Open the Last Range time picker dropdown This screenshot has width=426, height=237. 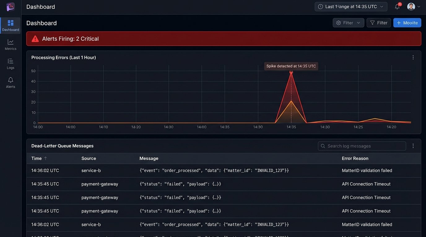[x=351, y=6]
